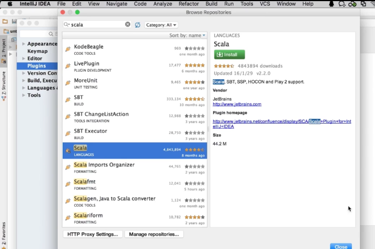Select Keymap in settings tree
Image resolution: width=375 pixels, height=249 pixels.
point(37,51)
